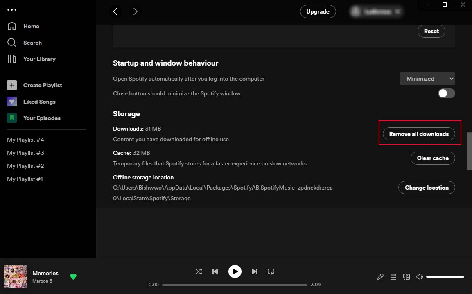The width and height of the screenshot is (472, 294).
Task: Toggle shuffle playback
Action: tap(199, 271)
